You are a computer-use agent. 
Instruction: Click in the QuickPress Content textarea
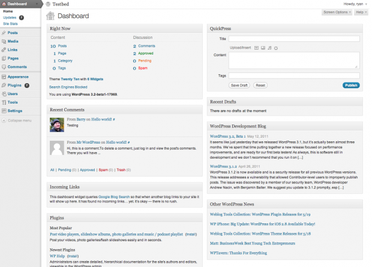(294, 60)
